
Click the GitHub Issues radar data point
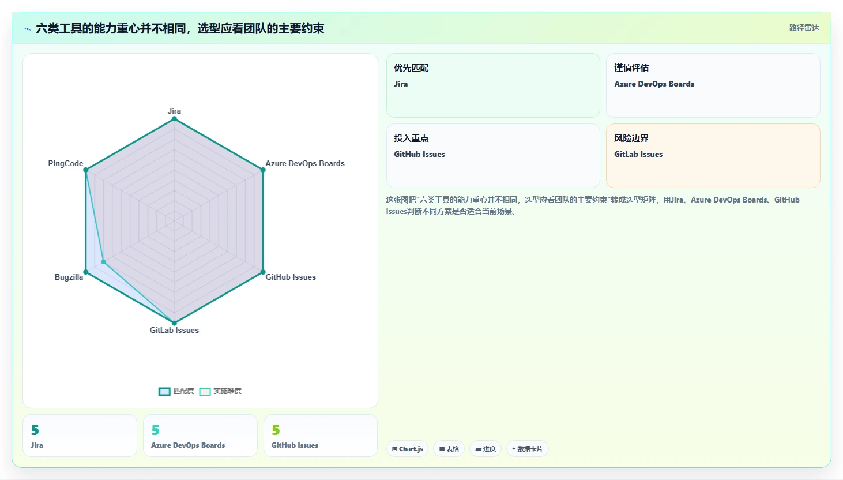[263, 272]
